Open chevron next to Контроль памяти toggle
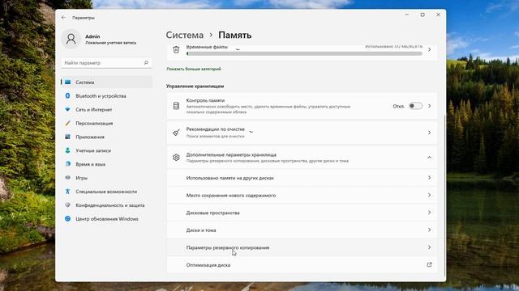The height and width of the screenshot is (291, 519). click(x=429, y=106)
